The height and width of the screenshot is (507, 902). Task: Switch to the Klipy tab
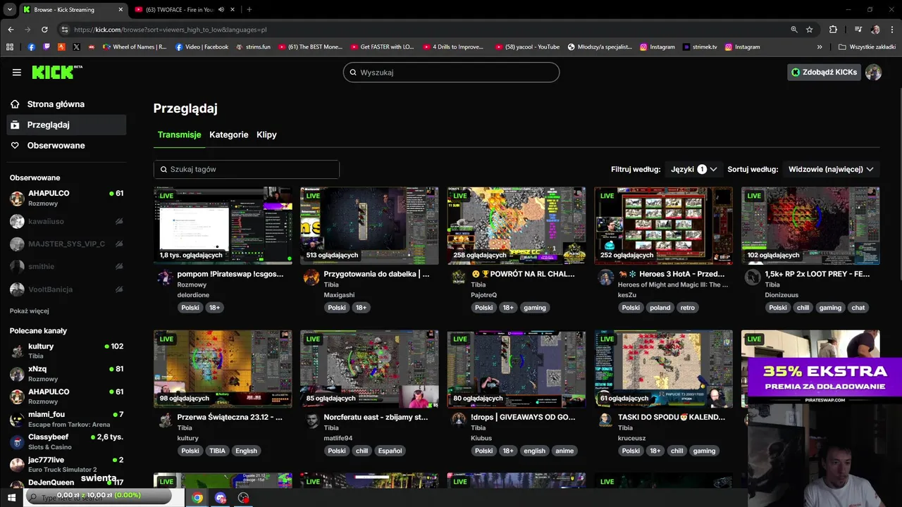point(266,134)
